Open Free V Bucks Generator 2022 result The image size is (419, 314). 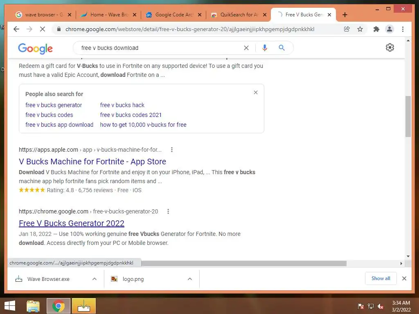click(x=72, y=223)
